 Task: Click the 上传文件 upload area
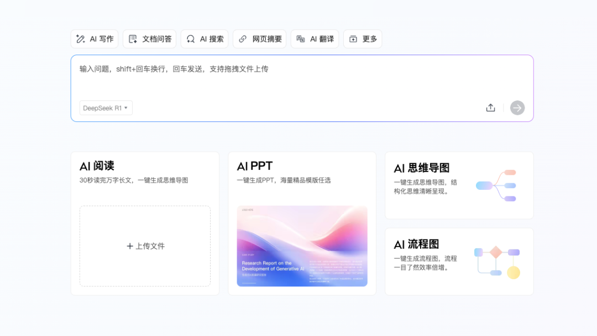click(x=145, y=246)
